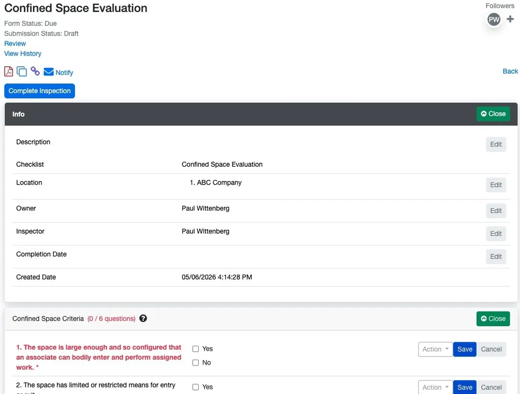Click the copy form icon

[x=21, y=71]
